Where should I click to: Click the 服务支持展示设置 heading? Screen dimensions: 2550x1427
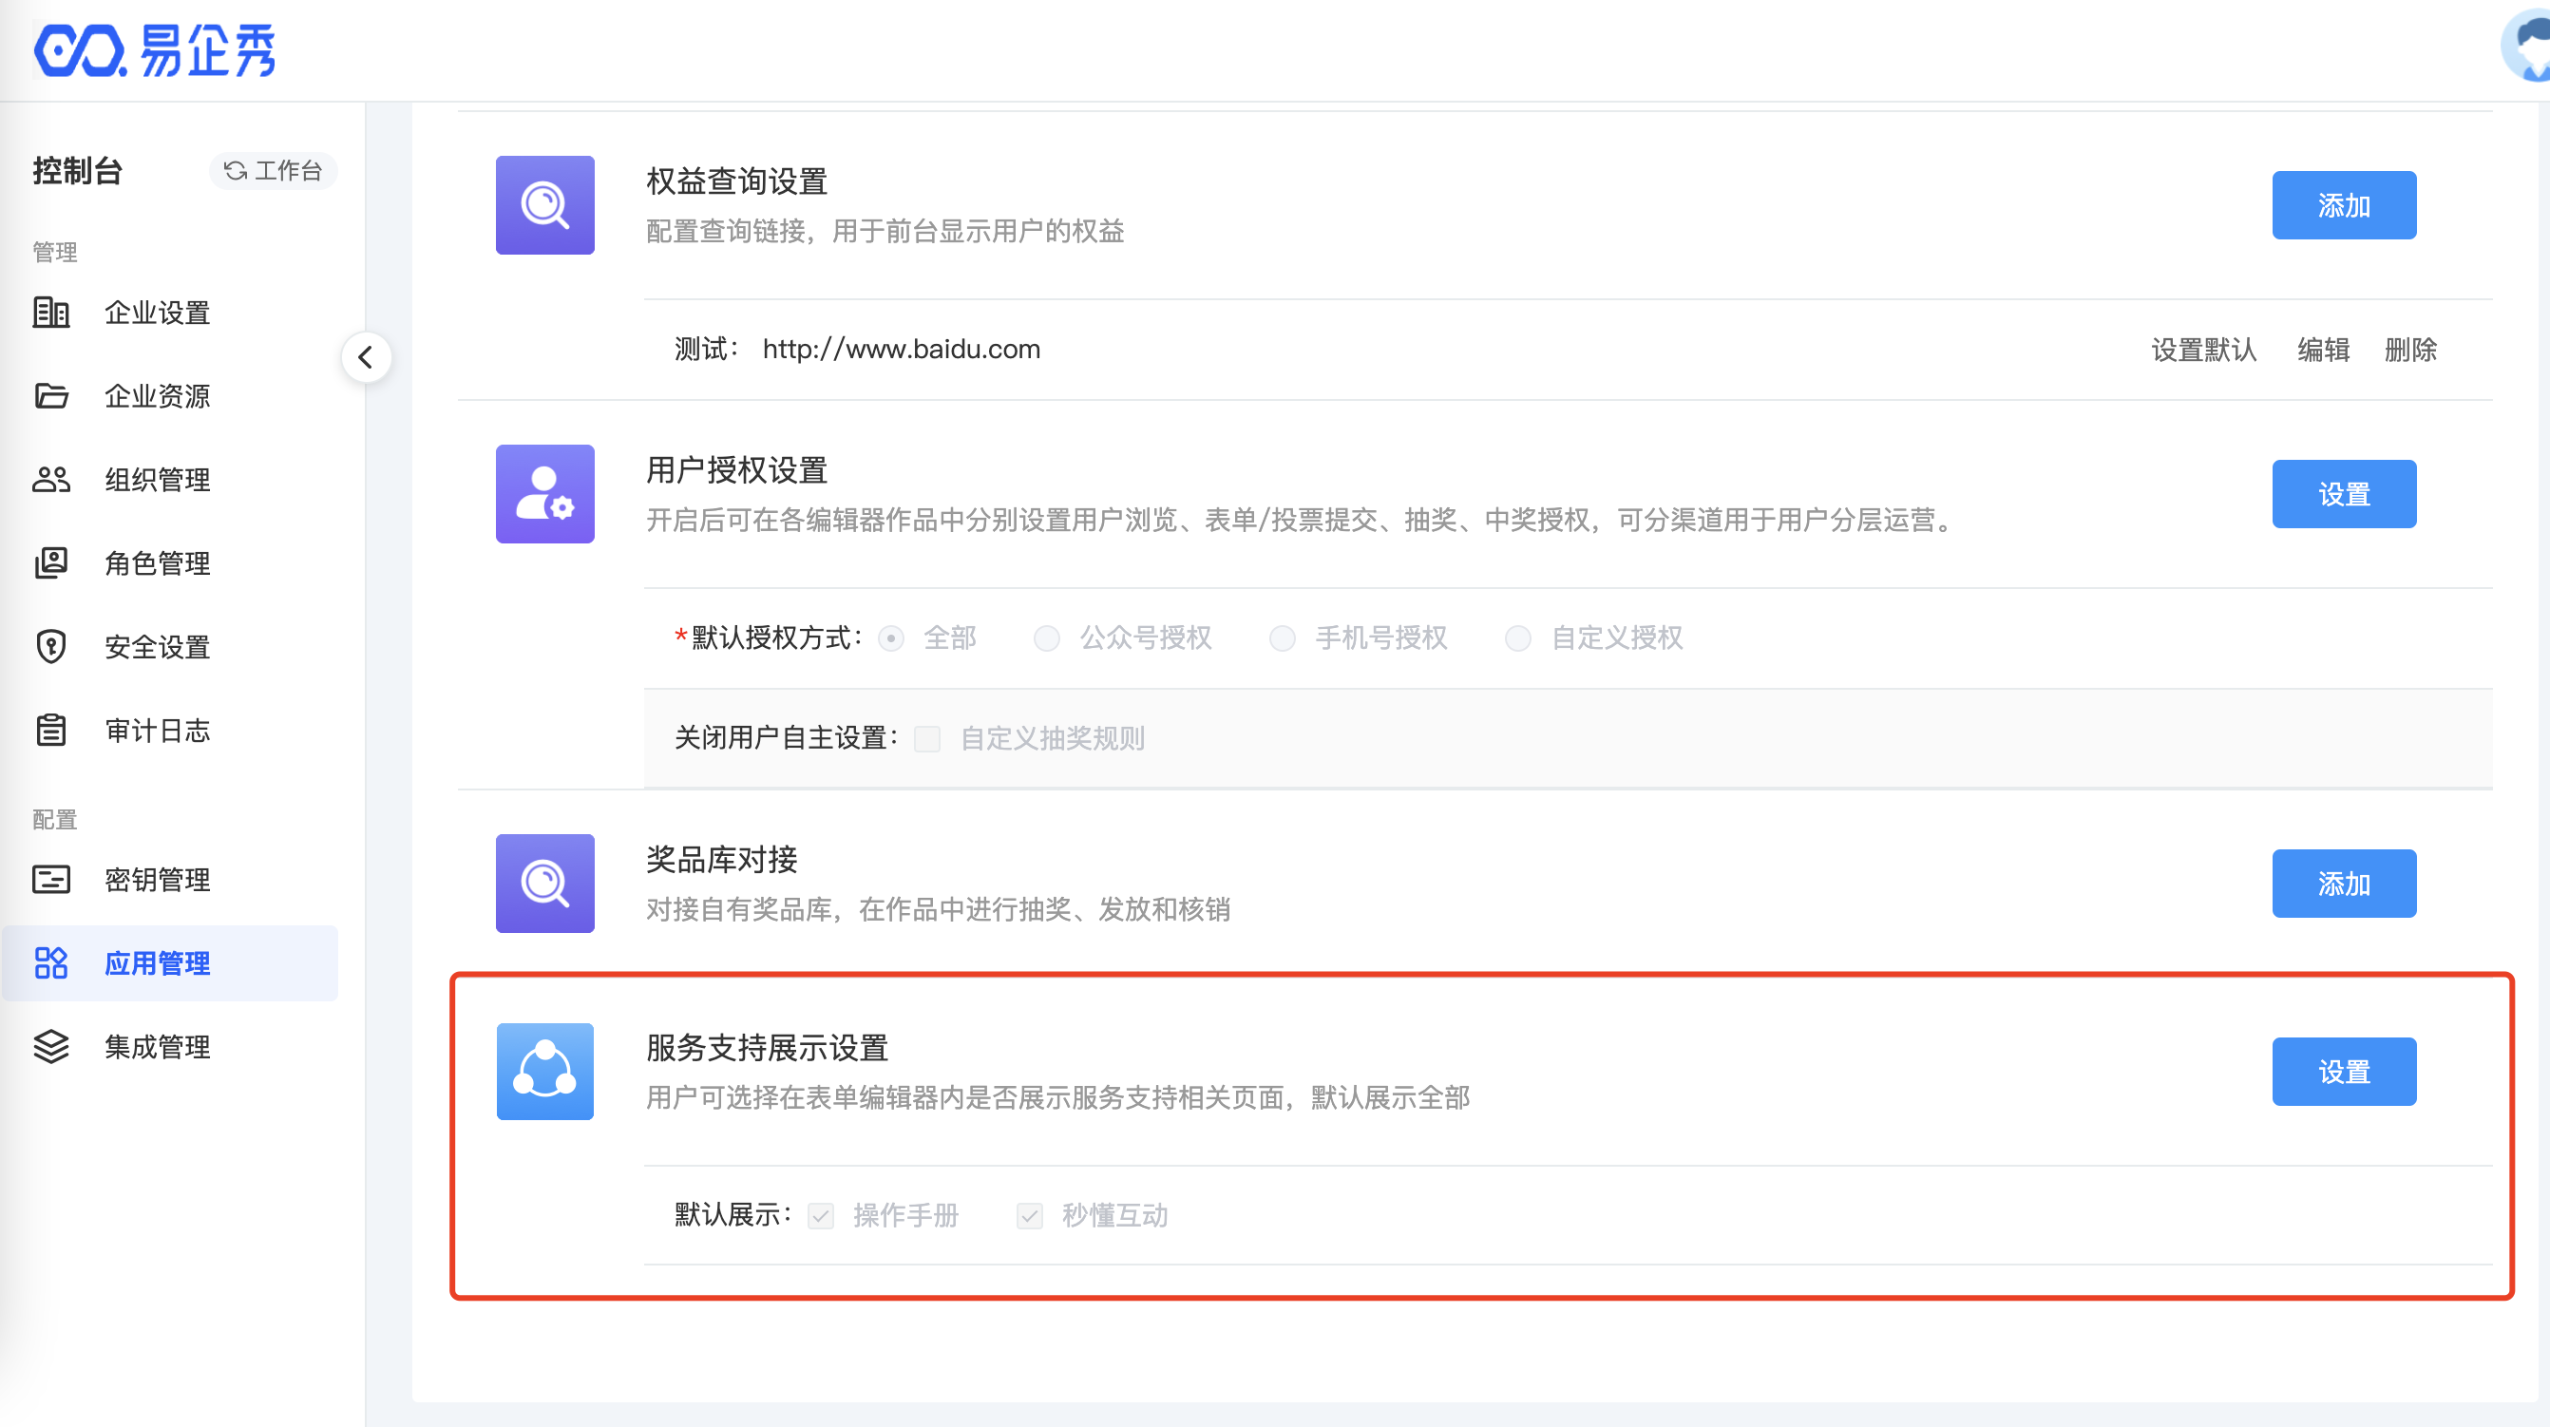pos(767,1048)
